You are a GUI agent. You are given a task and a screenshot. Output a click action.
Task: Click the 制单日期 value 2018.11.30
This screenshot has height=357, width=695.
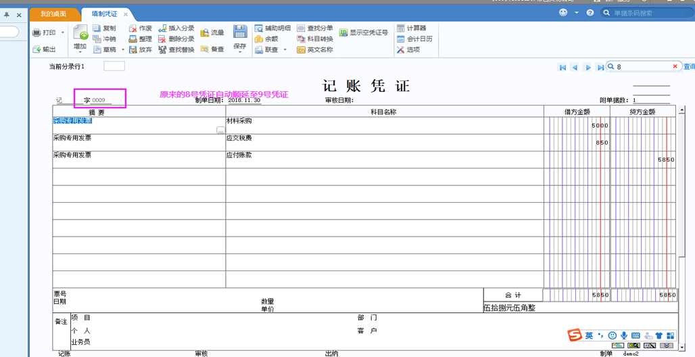coord(245,101)
